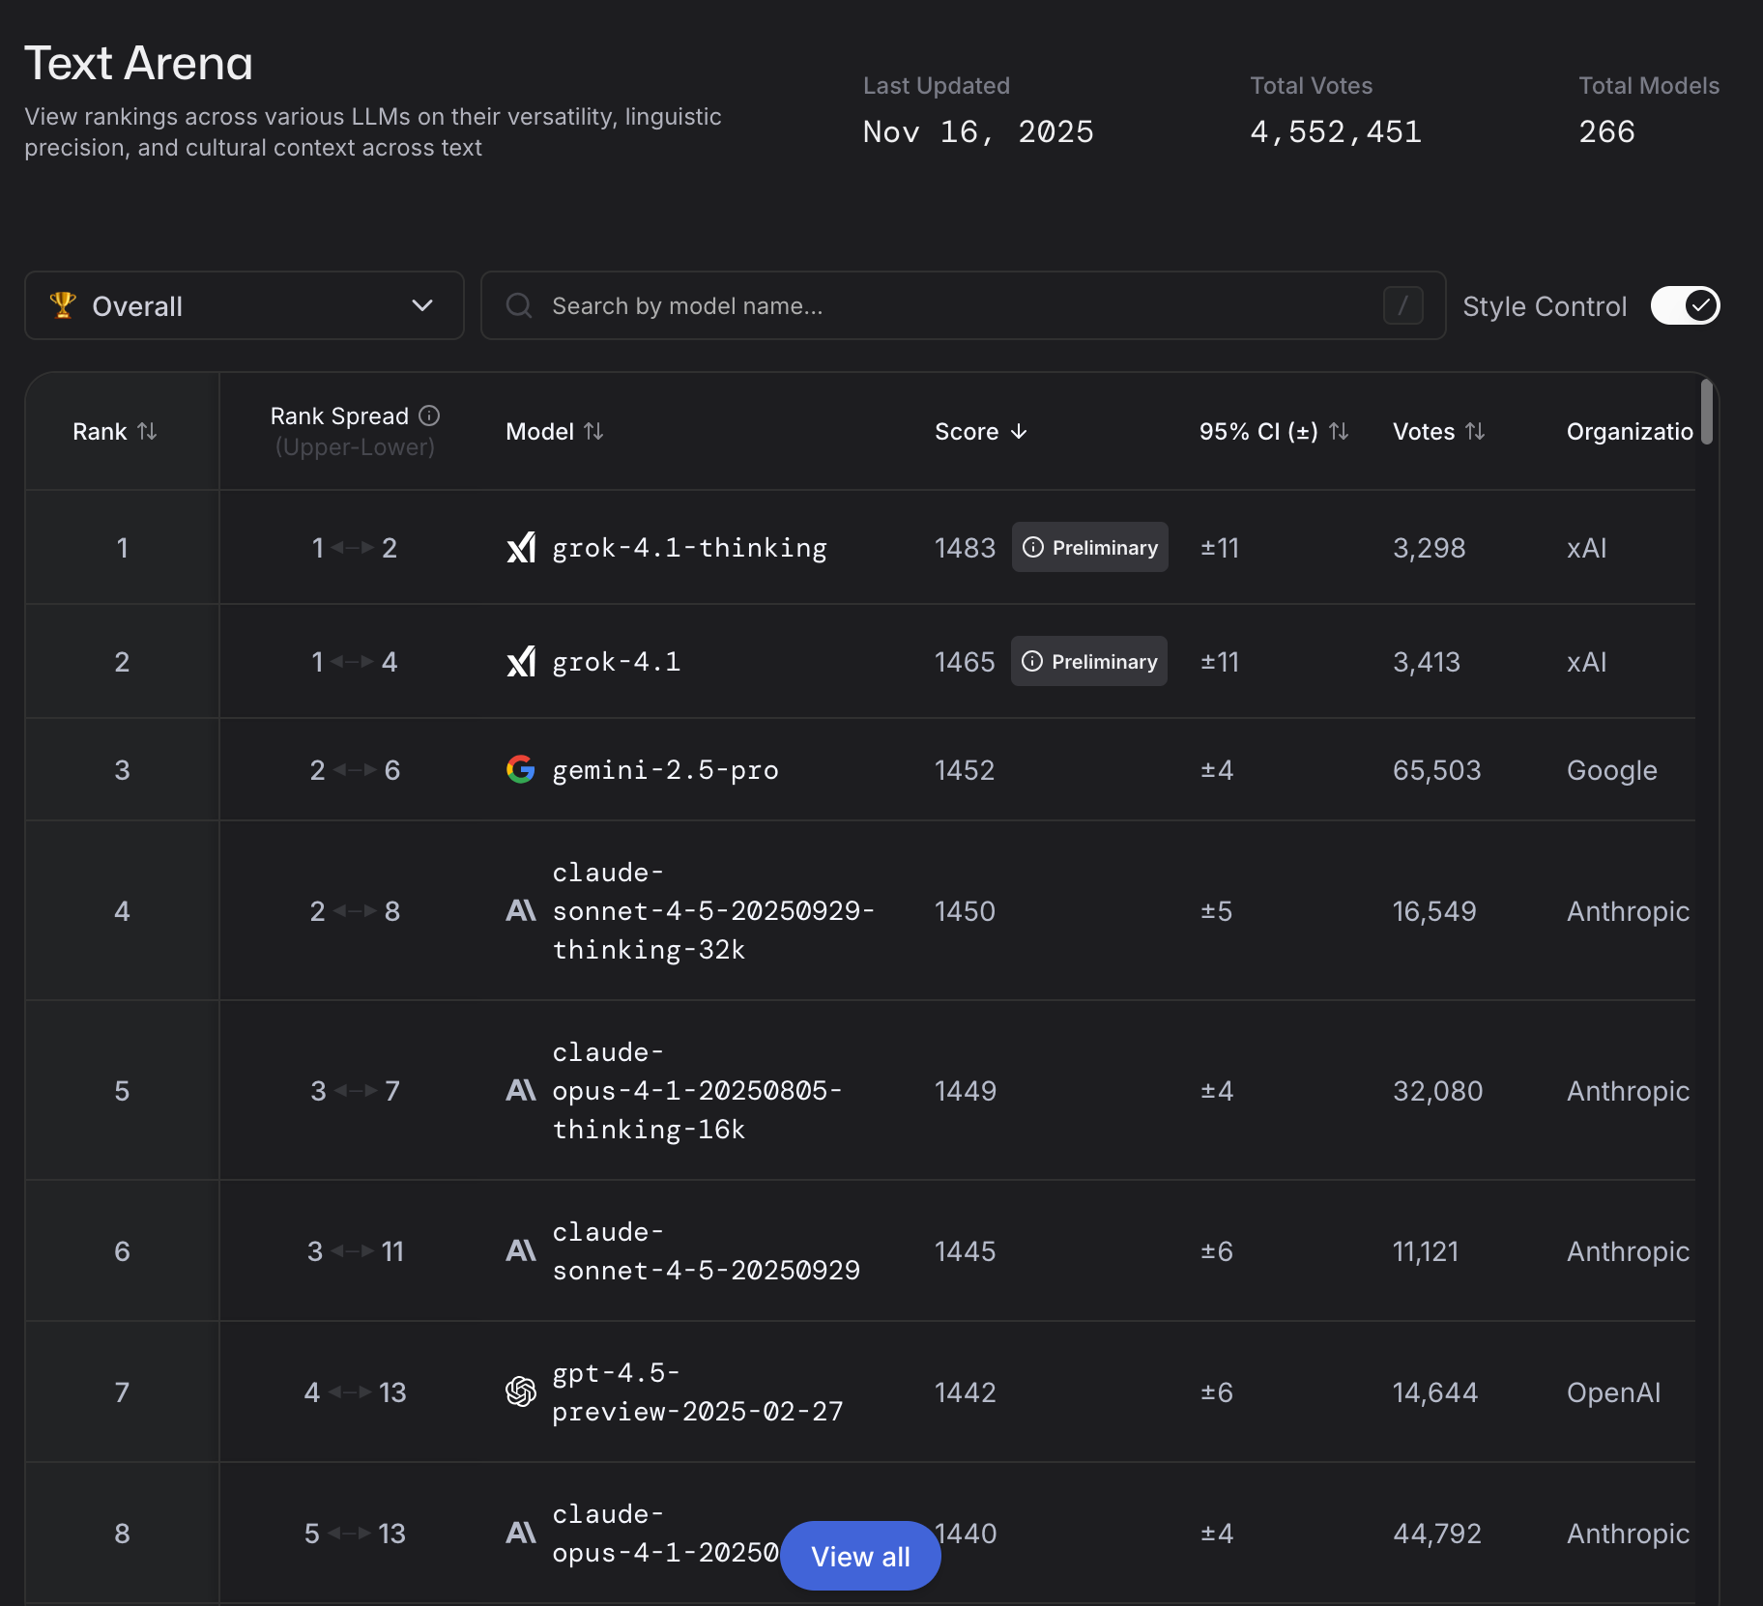Focus the Search by model name field

pyautogui.click(x=957, y=305)
